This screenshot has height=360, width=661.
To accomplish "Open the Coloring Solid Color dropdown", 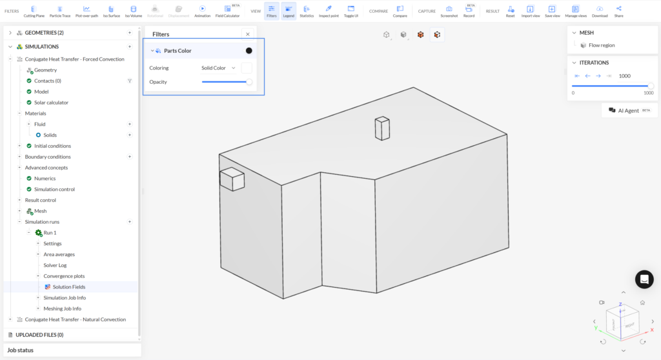I will (218, 68).
